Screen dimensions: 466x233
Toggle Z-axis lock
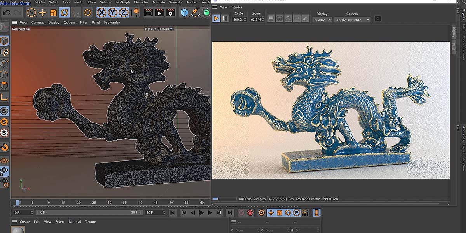pyautogui.click(x=123, y=12)
